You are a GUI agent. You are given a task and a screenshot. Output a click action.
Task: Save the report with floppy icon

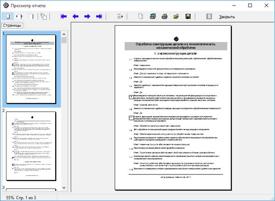click(187, 16)
